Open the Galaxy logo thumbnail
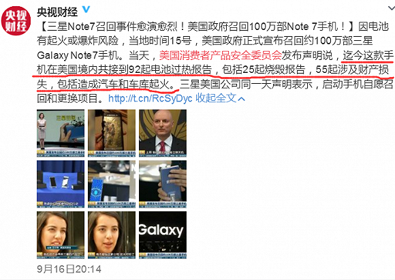Image resolution: width=395 pixels, height=280 pixels. coord(163,235)
